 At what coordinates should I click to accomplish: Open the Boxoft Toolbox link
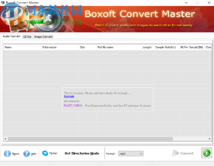[73, 105]
